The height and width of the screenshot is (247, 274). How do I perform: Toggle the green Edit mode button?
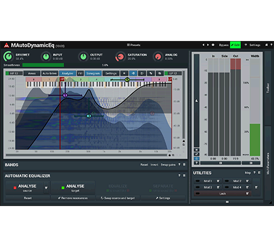click(x=235, y=45)
